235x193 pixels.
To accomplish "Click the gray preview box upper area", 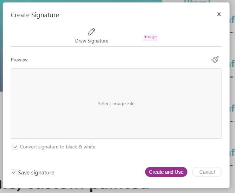I will click(x=116, y=81).
